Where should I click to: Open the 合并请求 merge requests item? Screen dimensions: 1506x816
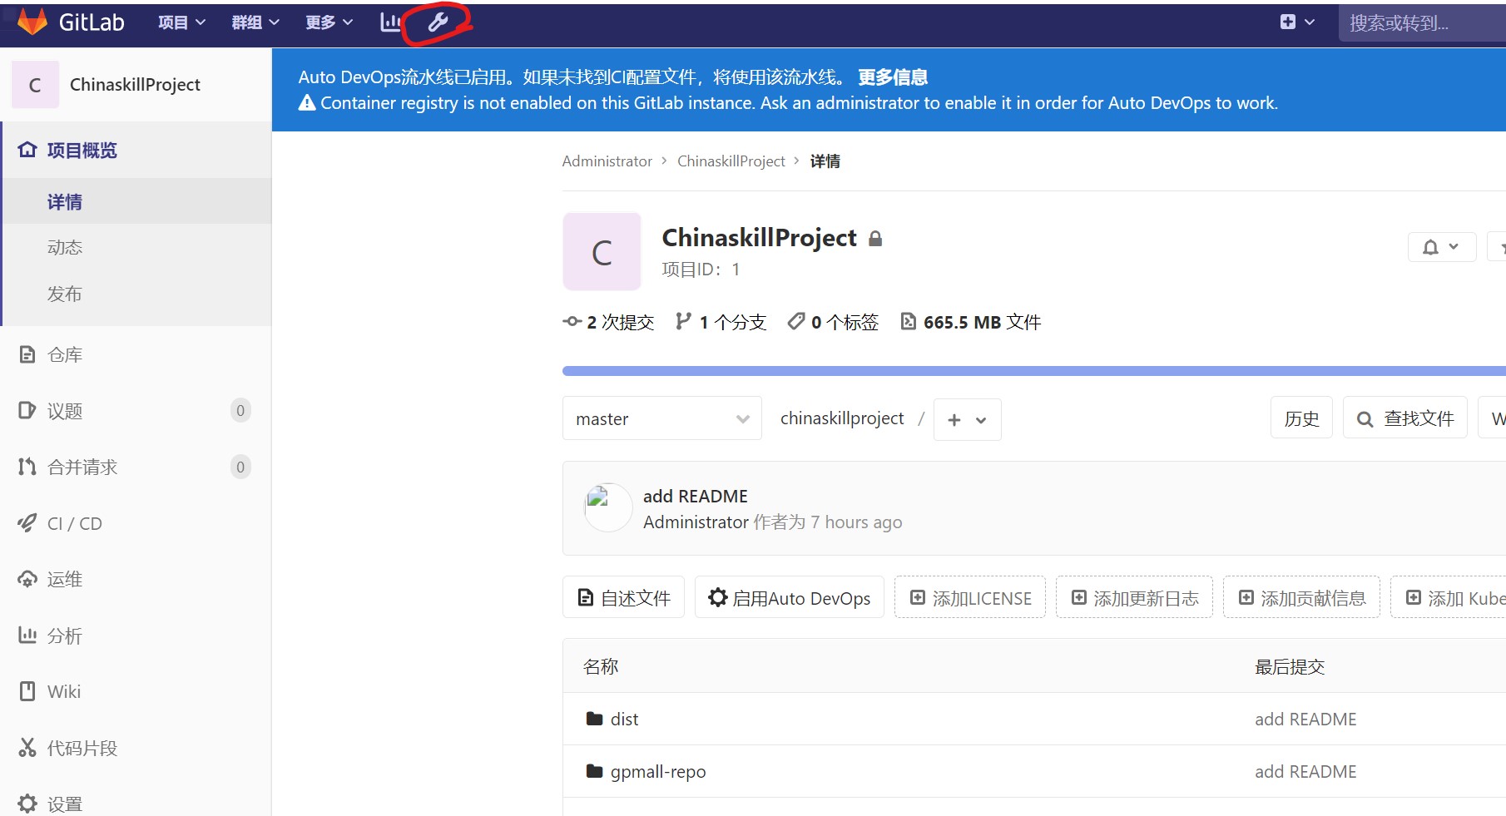coord(82,467)
